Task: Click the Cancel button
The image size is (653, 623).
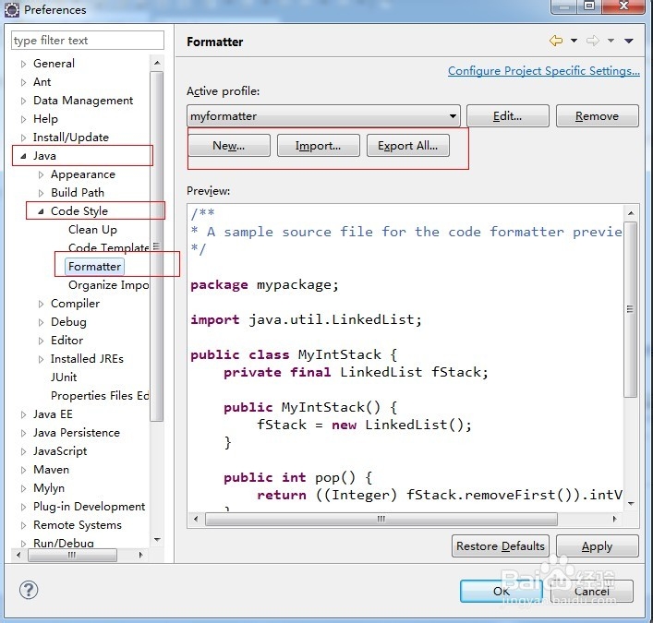Action: point(592,592)
